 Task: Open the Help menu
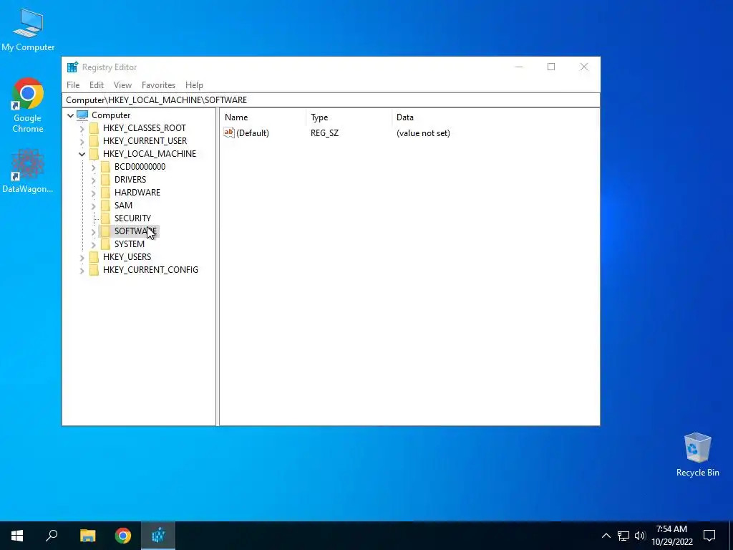pos(194,85)
